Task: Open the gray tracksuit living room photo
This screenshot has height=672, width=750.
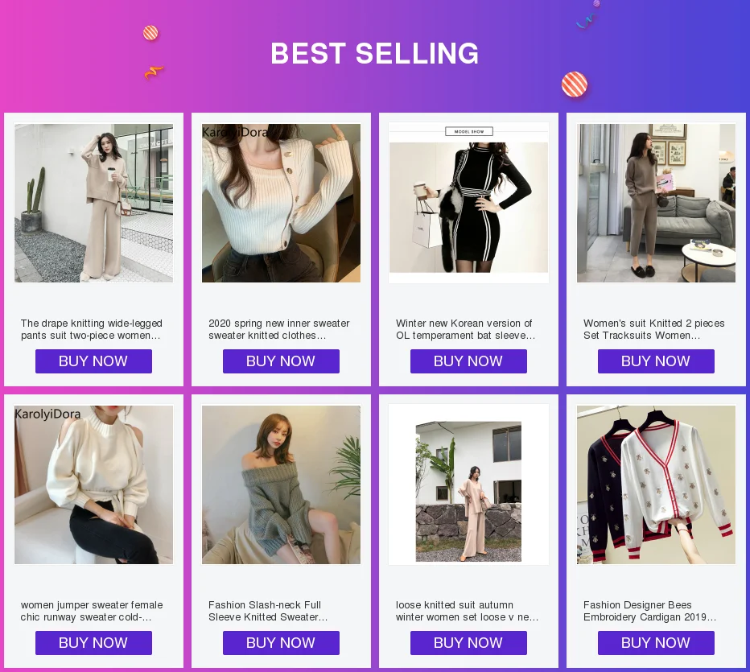Action: 657,203
